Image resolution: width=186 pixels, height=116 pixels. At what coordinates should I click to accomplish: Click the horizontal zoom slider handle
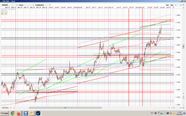click(174, 108)
